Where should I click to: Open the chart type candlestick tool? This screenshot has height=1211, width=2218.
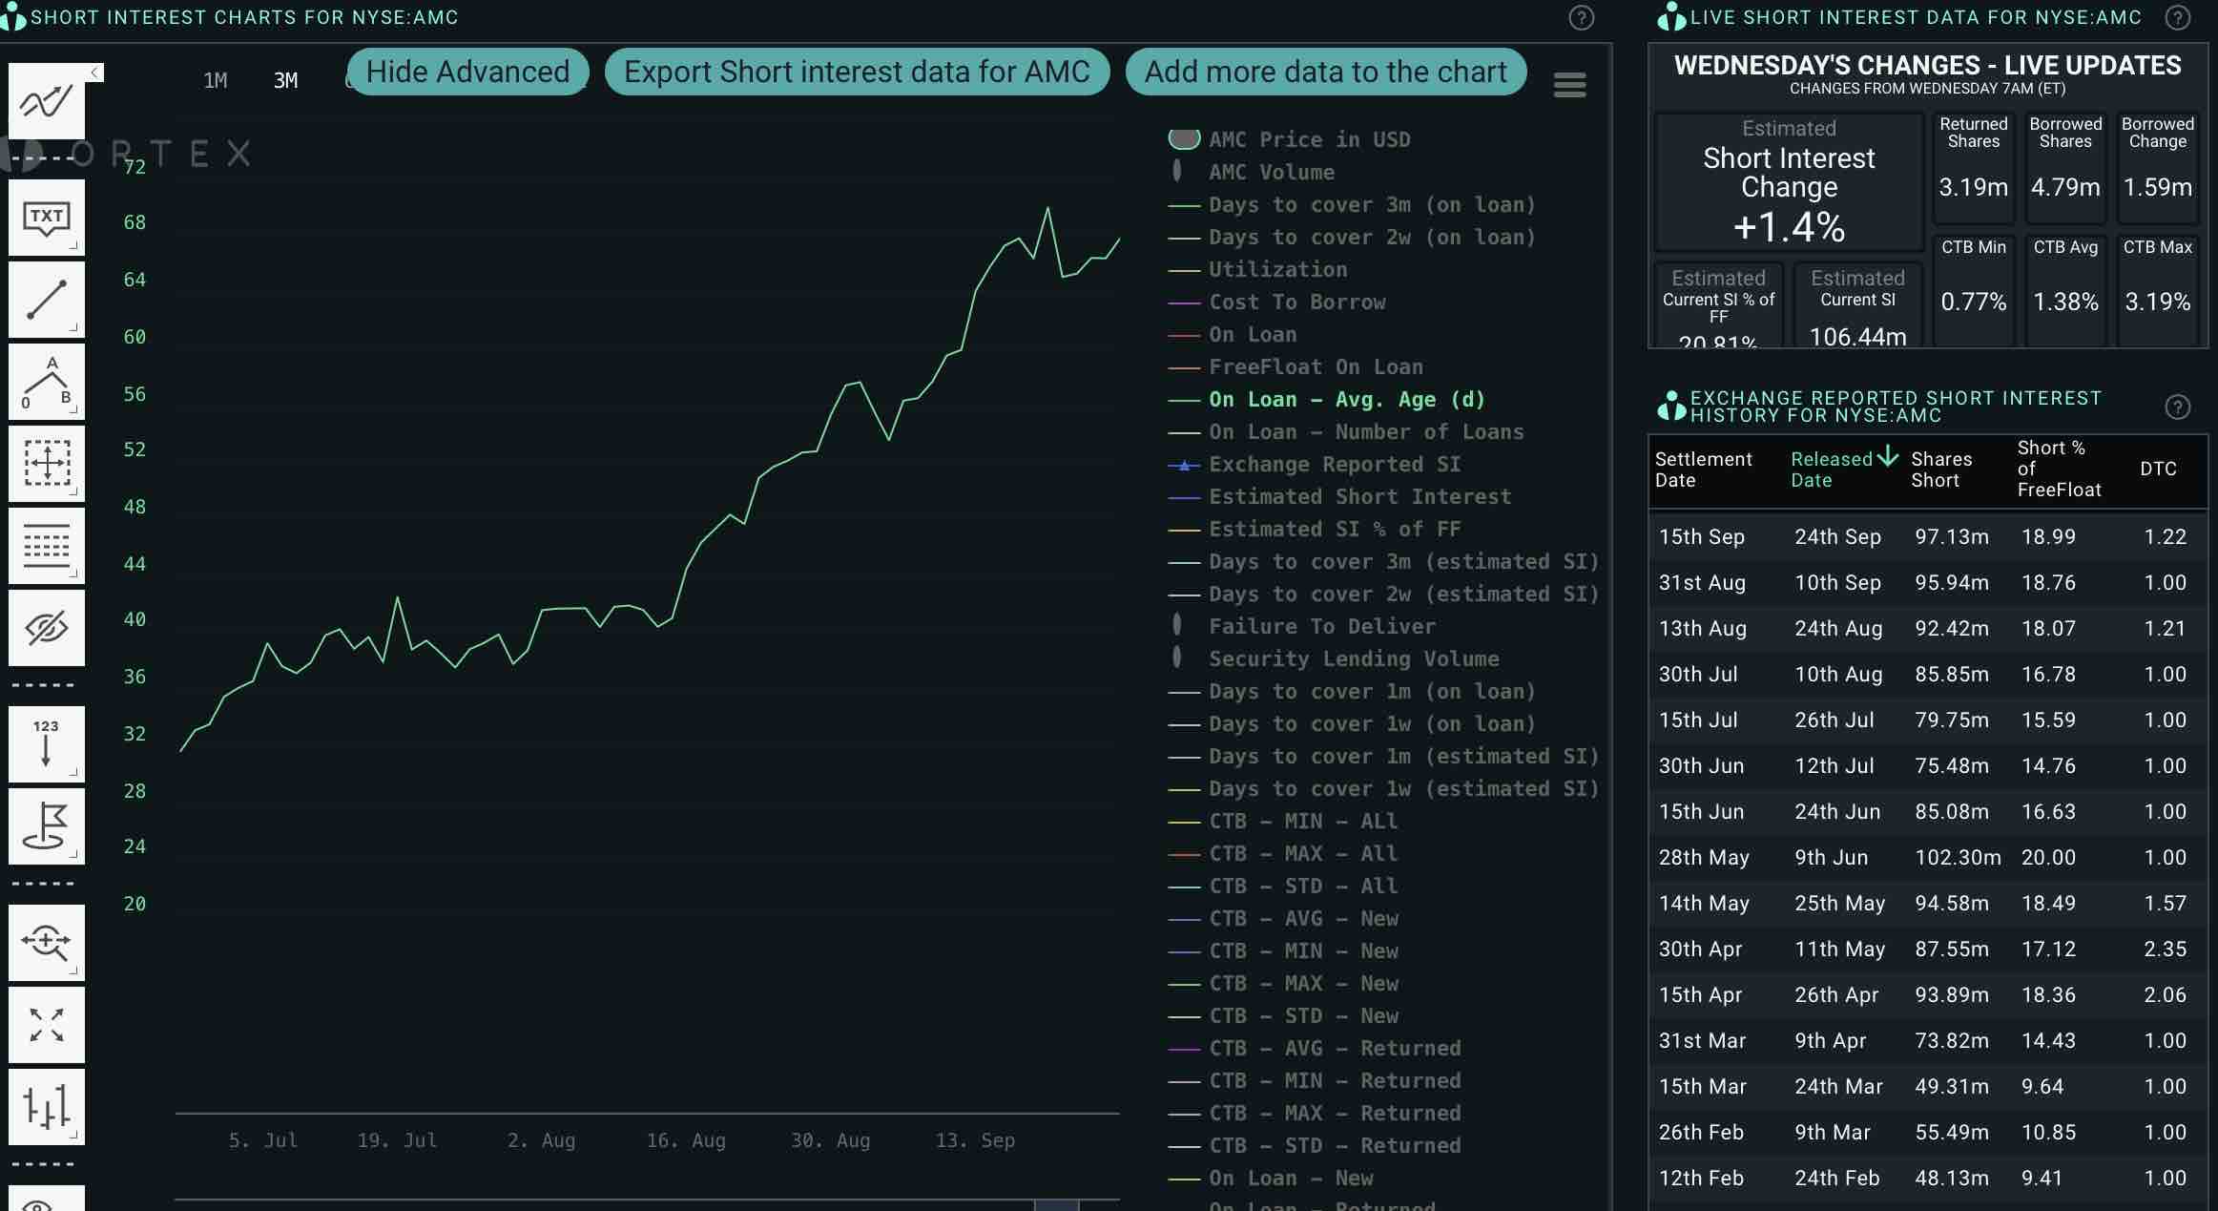pyautogui.click(x=46, y=1107)
